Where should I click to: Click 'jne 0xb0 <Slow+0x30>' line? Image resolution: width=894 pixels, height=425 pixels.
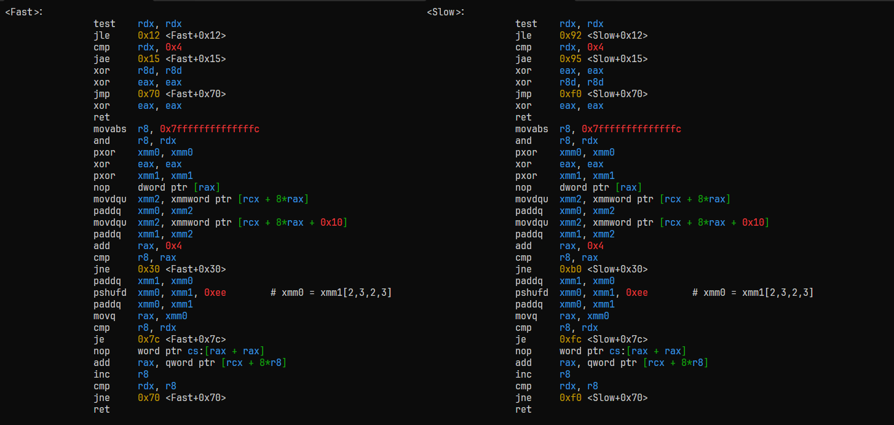582,269
